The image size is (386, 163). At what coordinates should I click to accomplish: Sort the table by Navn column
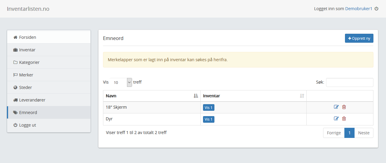[x=152, y=96]
